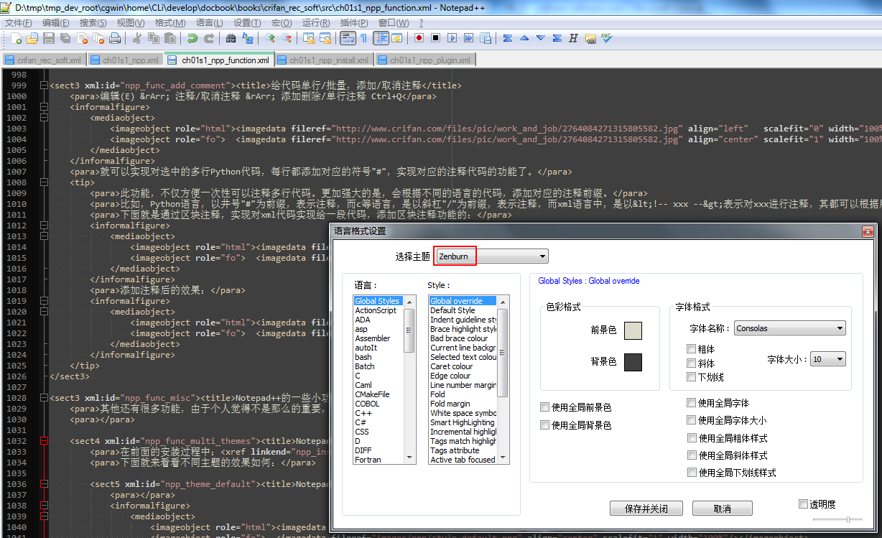Open the 插件(P) menu
The width and height of the screenshot is (882, 538).
point(355,23)
